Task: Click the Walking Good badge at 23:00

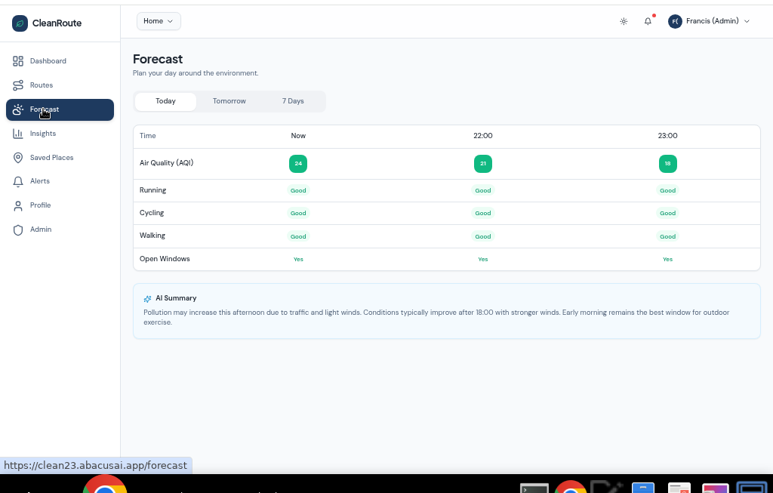Action: tap(668, 236)
